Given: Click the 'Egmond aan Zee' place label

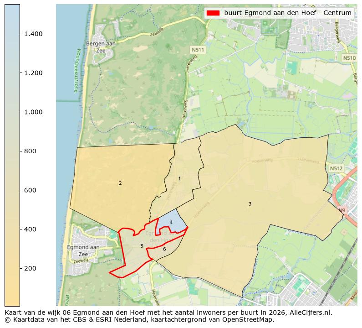Looking at the screenshot, I should 83,251.
